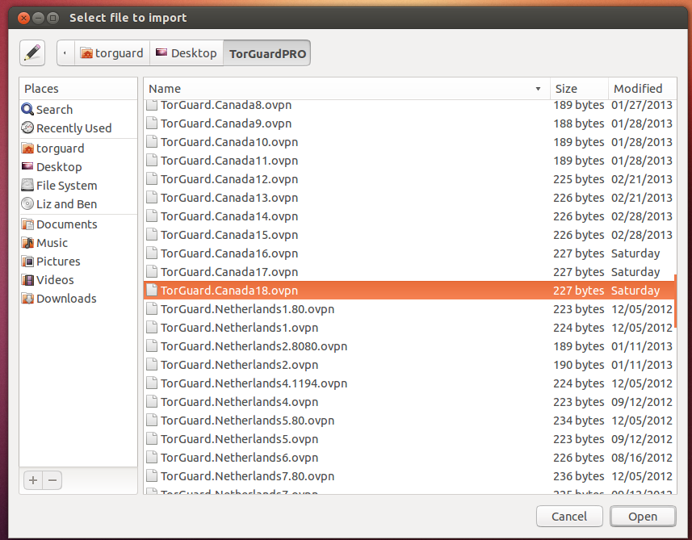Open Search in Places sidebar
Image resolution: width=692 pixels, height=540 pixels.
(78, 110)
